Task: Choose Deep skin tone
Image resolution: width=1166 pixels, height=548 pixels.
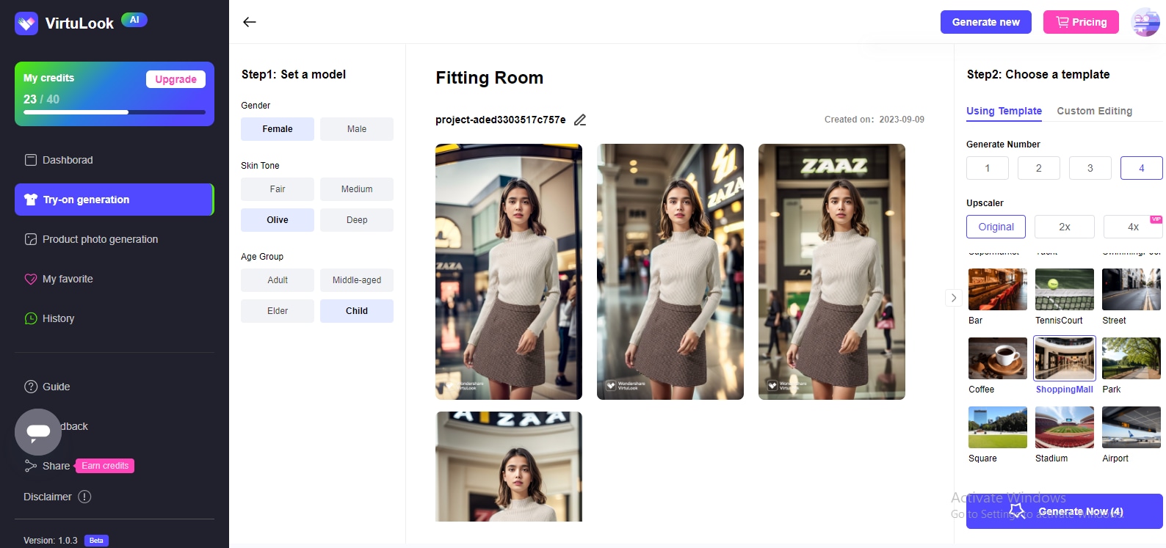Action: tap(357, 220)
